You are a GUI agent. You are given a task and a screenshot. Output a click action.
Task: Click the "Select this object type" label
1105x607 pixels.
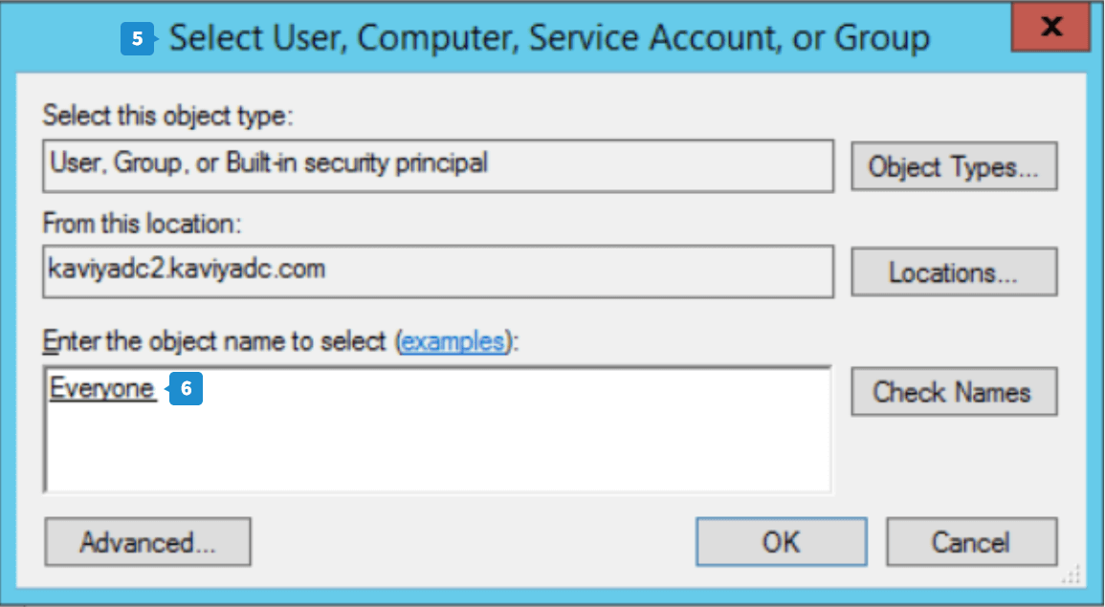coord(166,117)
